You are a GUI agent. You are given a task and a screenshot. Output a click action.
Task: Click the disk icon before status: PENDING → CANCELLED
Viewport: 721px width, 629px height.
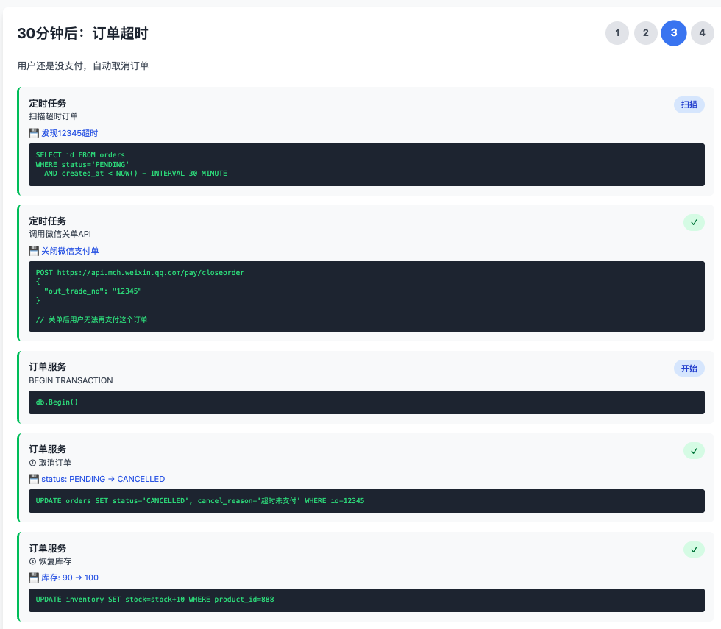[x=34, y=479]
